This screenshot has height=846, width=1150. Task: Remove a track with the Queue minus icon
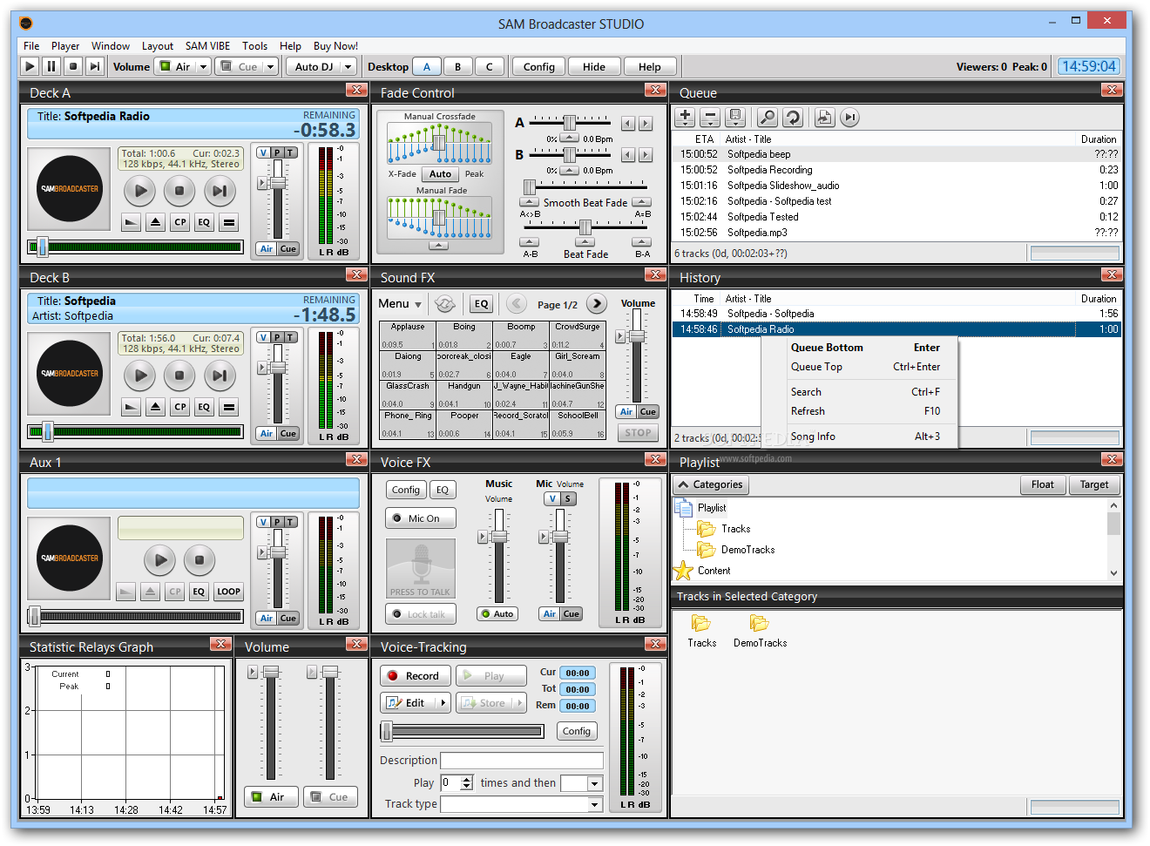[x=710, y=117]
